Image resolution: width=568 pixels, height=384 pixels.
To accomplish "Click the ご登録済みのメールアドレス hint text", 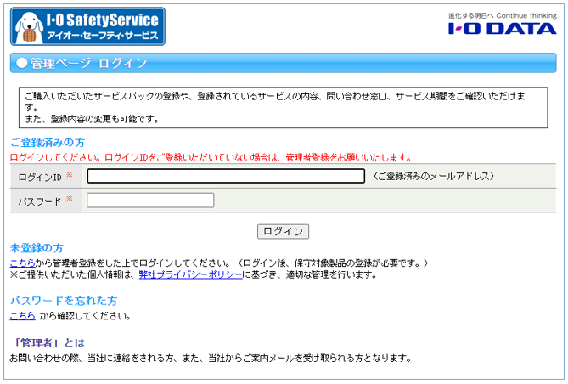I will click(433, 177).
